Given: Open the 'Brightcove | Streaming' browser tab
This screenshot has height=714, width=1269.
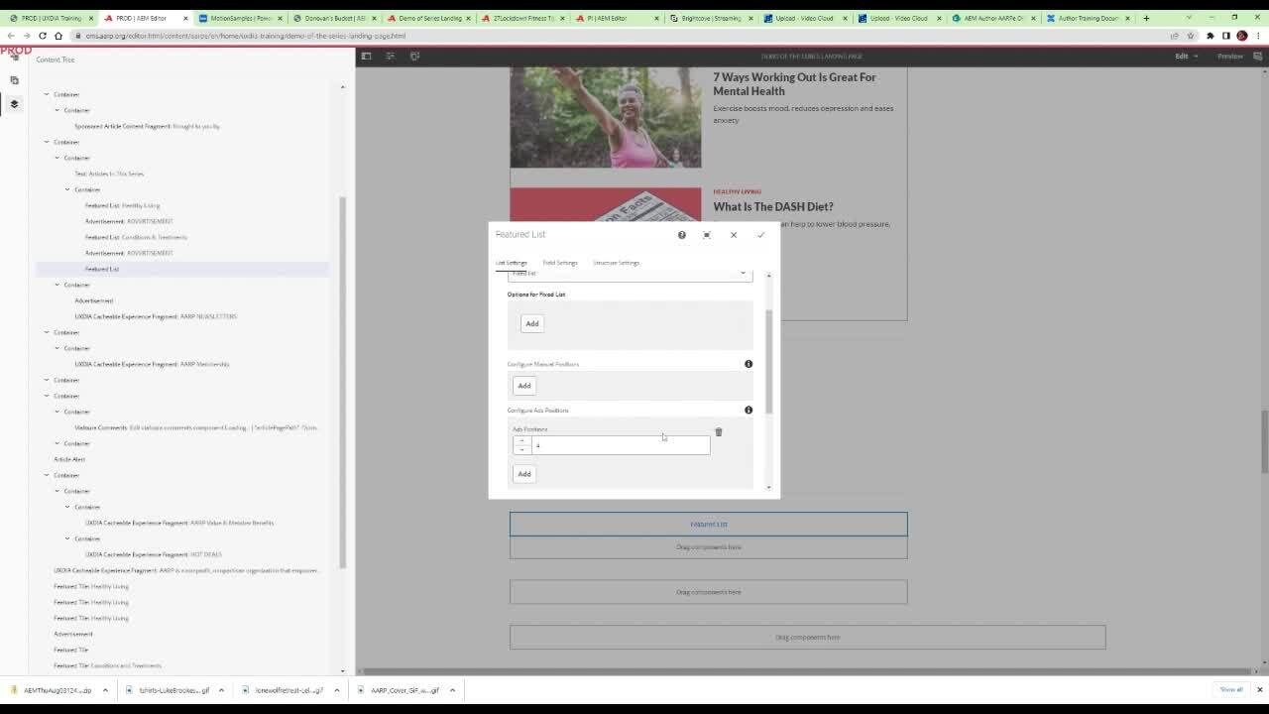Looking at the screenshot, I should (711, 18).
